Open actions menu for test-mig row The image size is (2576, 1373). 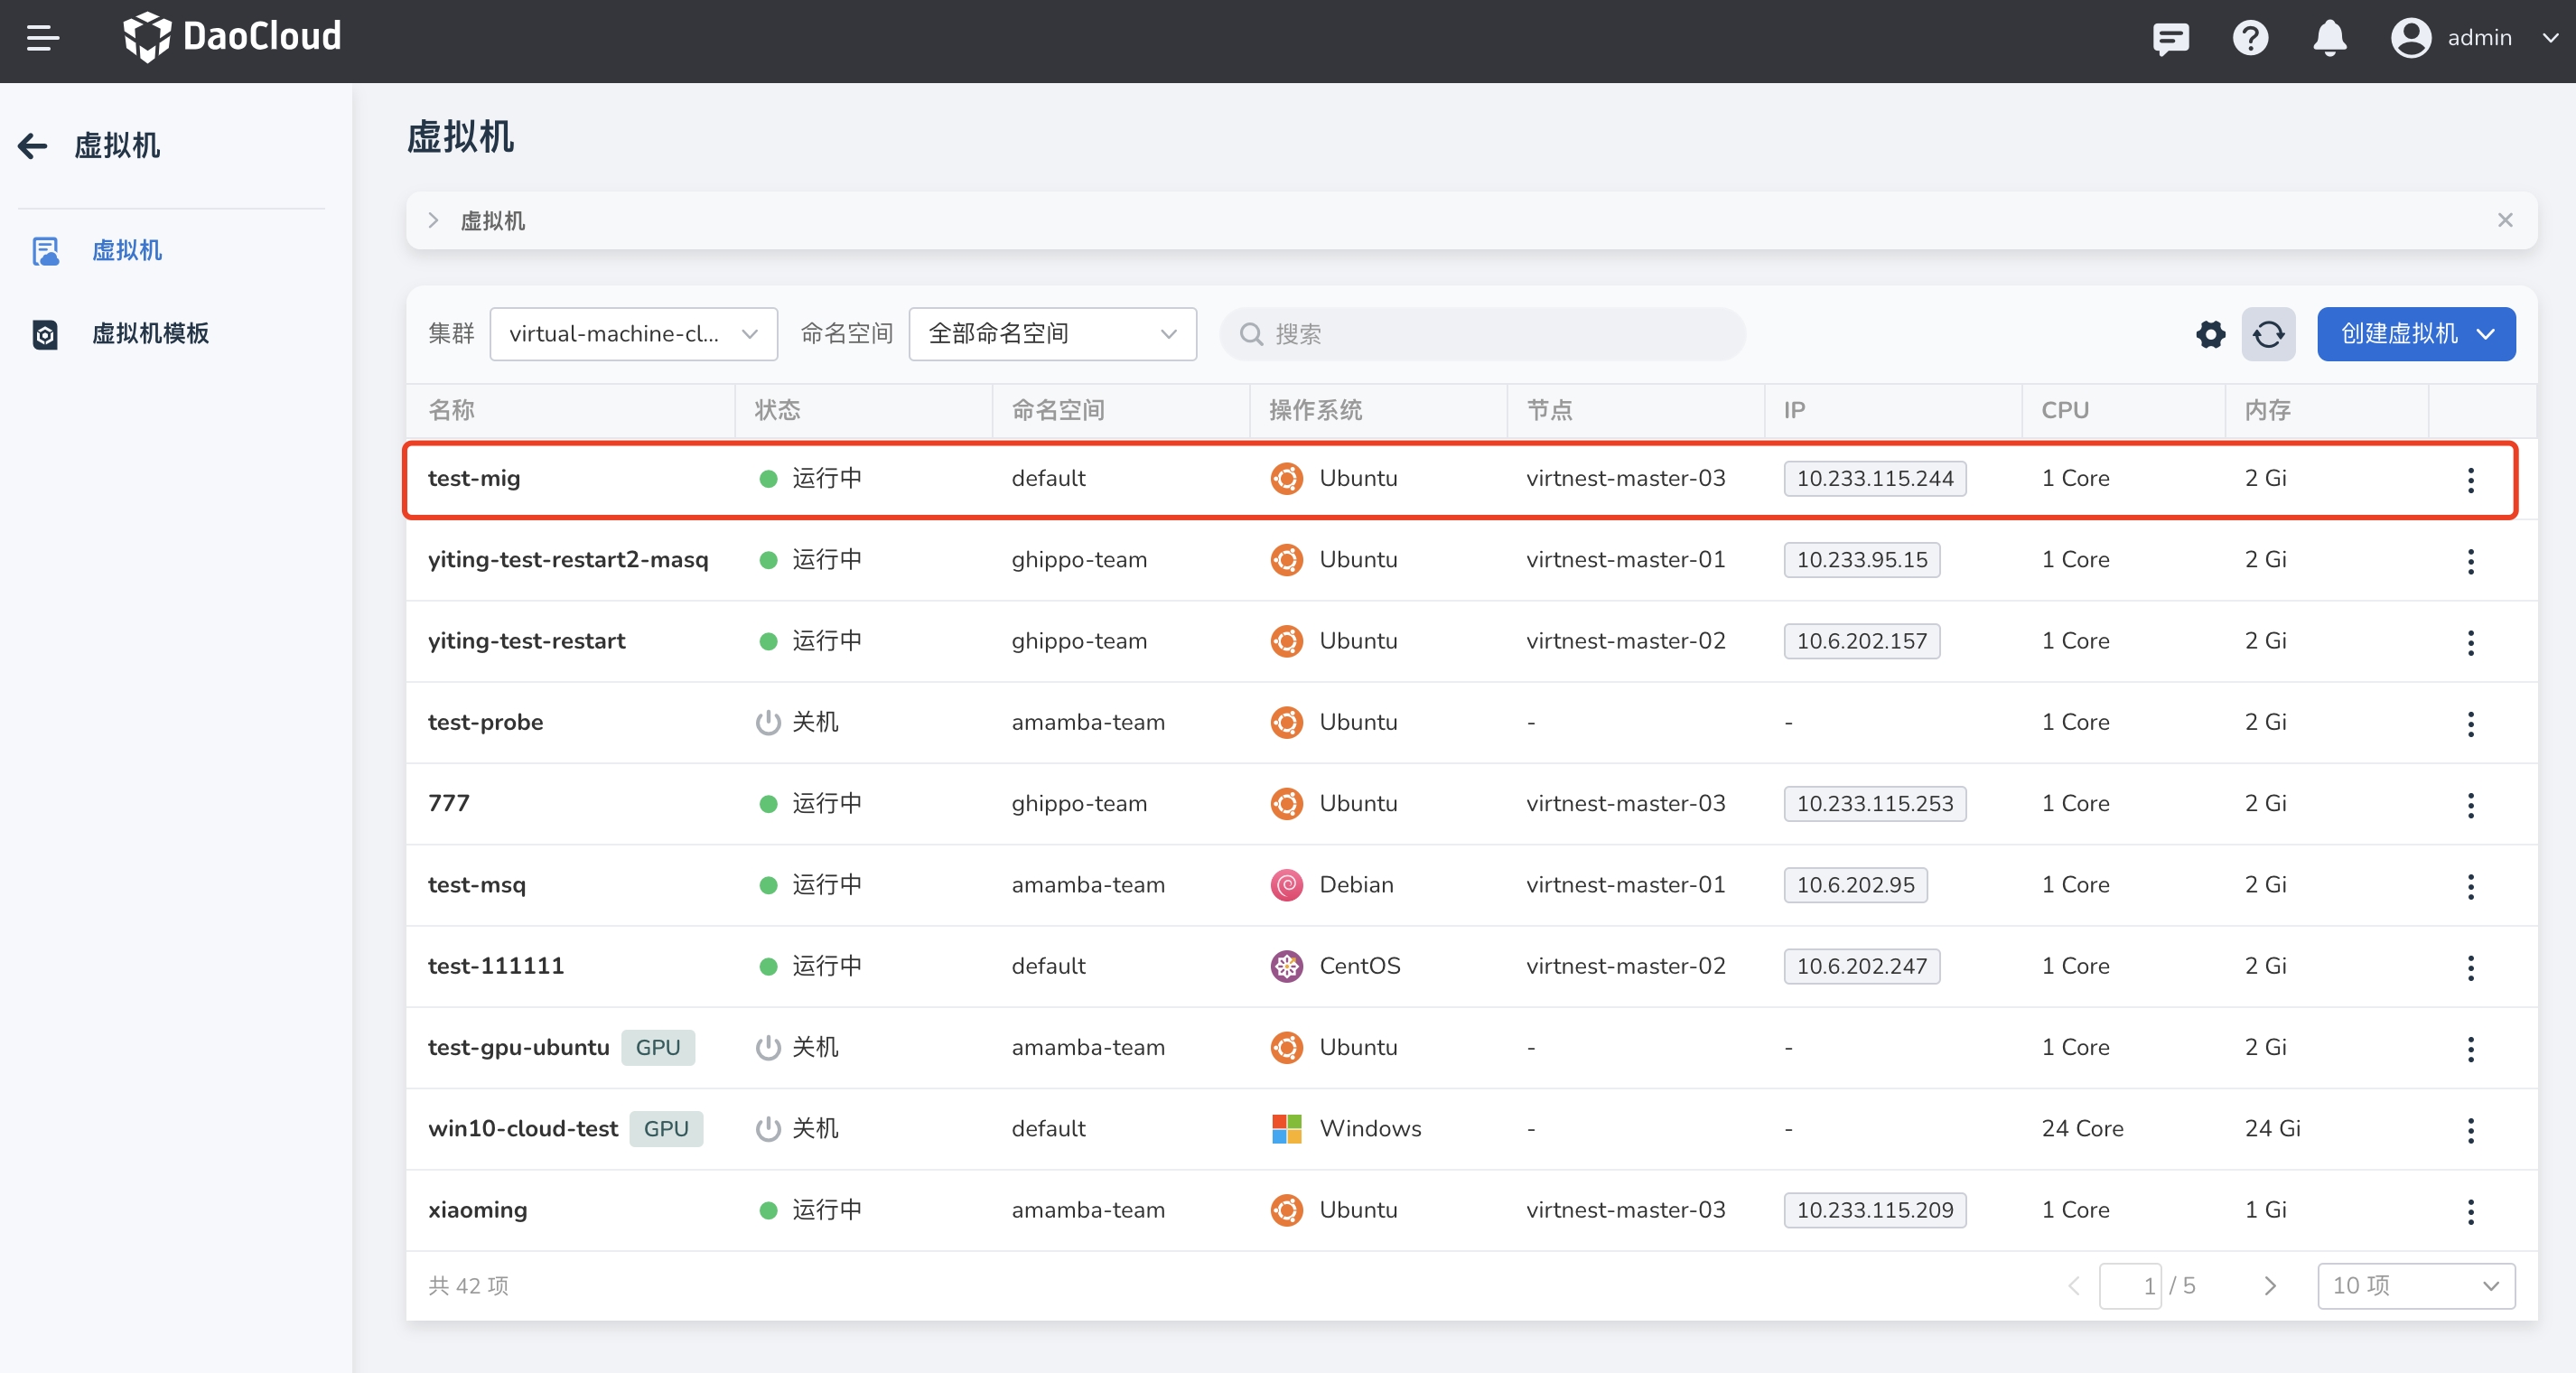2470,480
